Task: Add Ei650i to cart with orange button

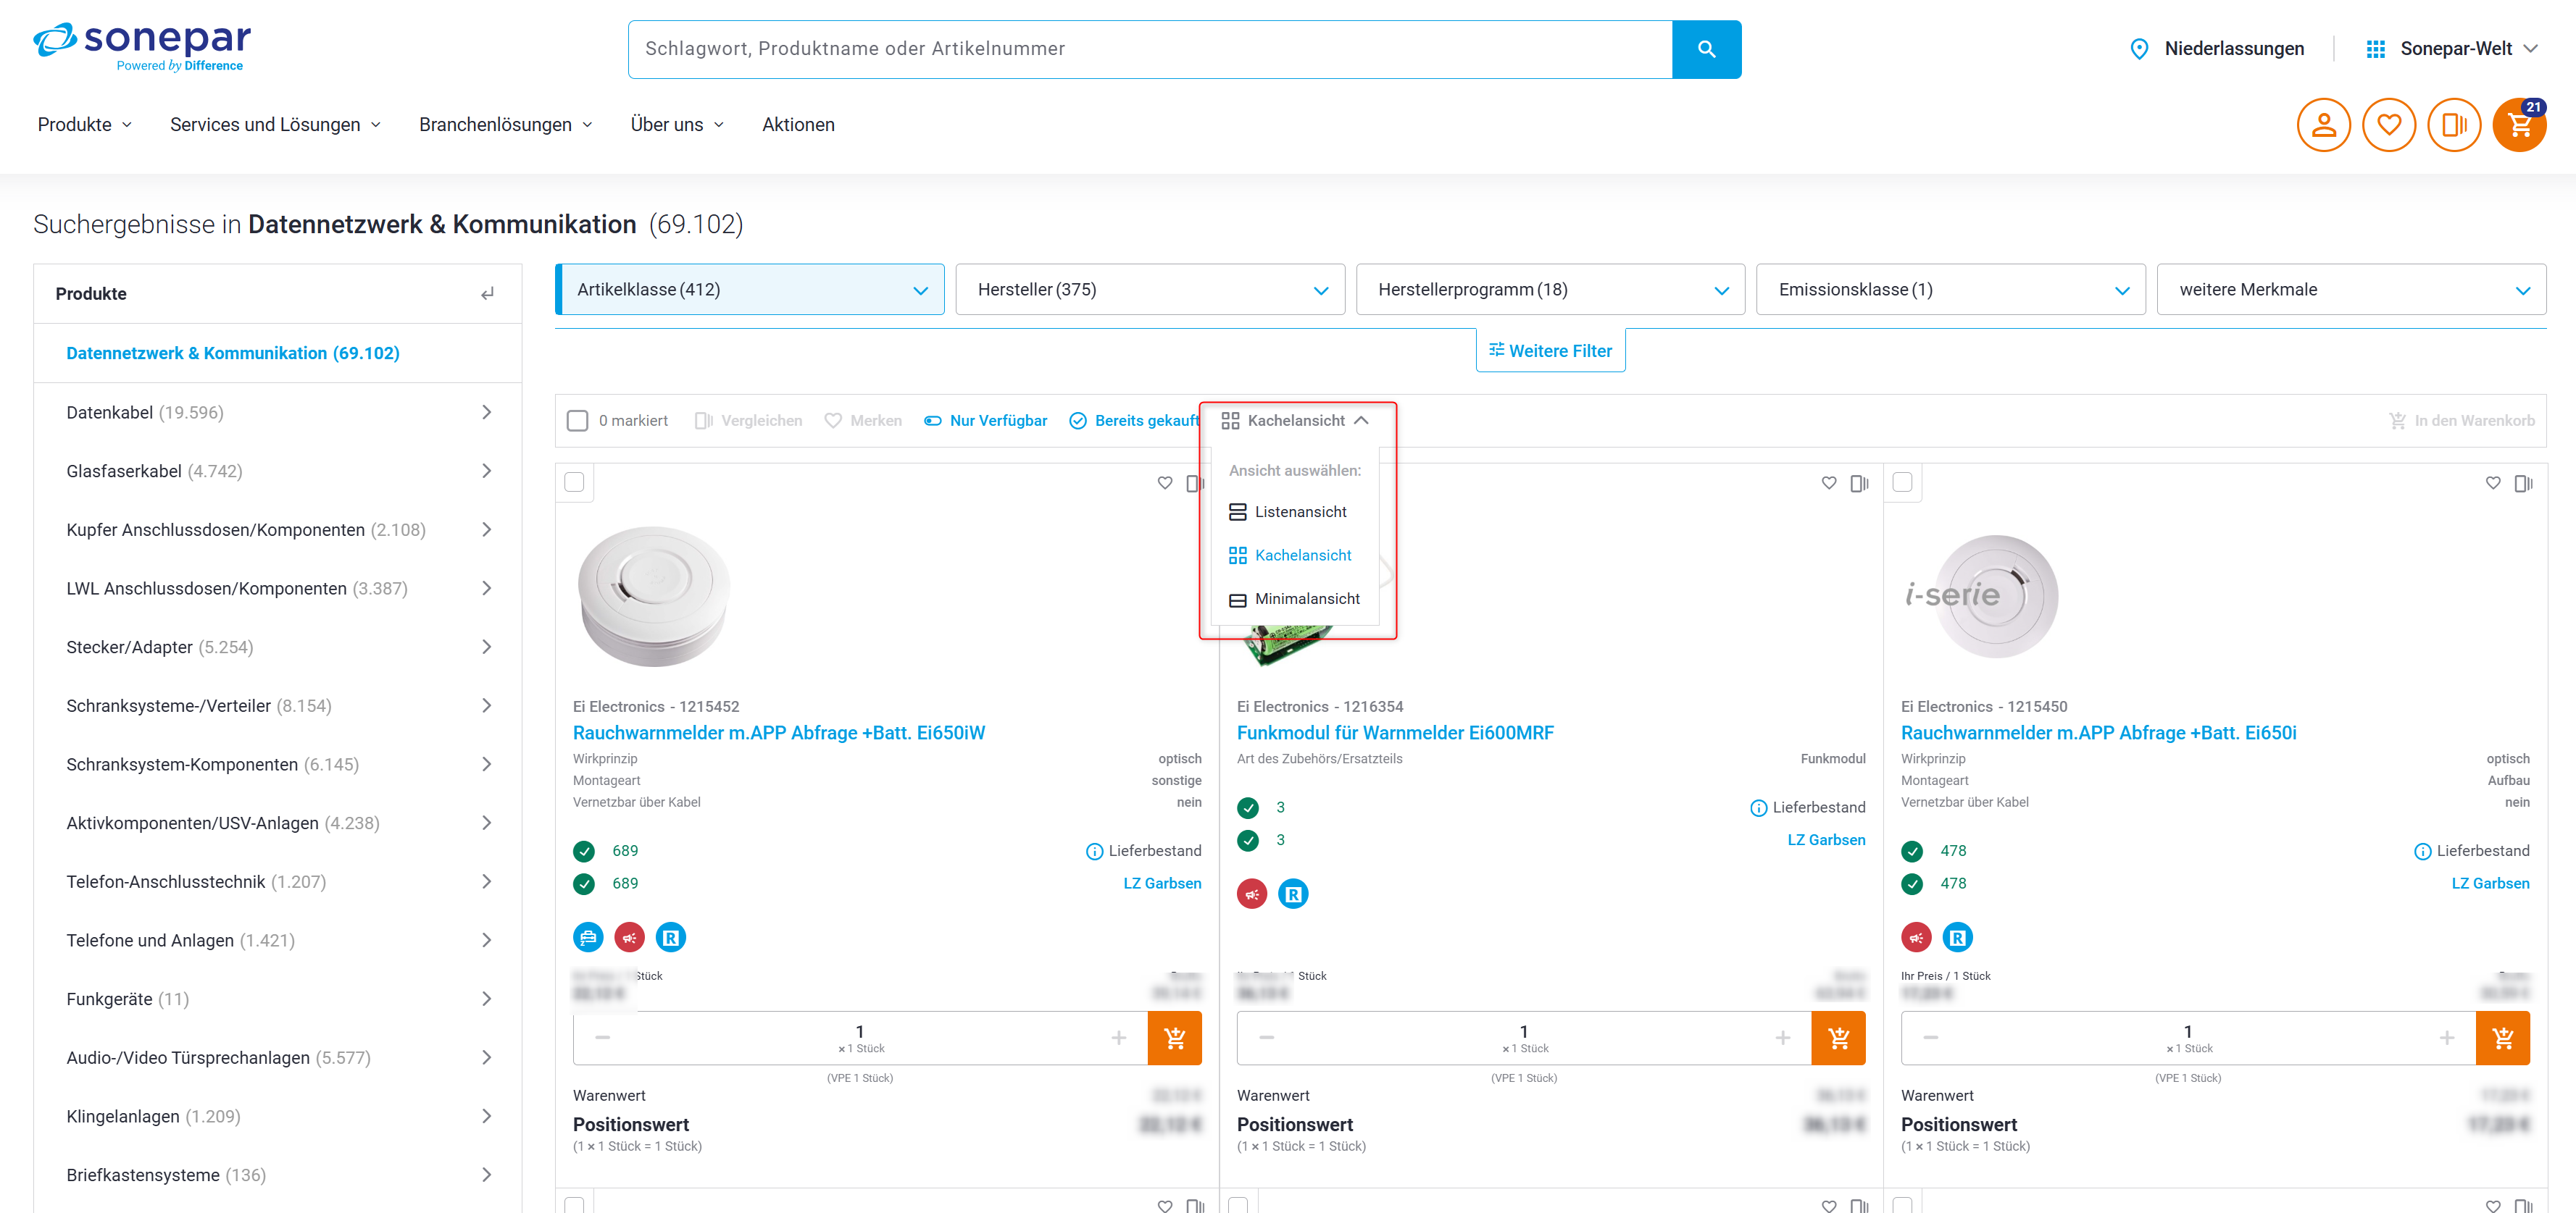Action: tap(2503, 1038)
